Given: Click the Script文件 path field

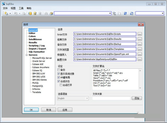Looking at the screenshot, I should click(x=105, y=34).
